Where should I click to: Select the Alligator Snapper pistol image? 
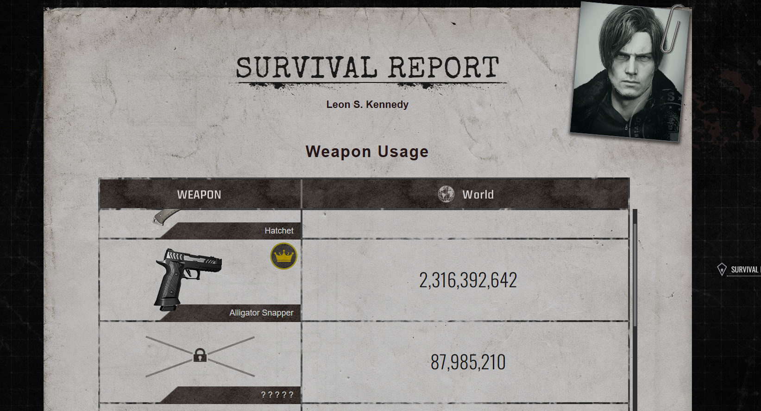point(188,279)
